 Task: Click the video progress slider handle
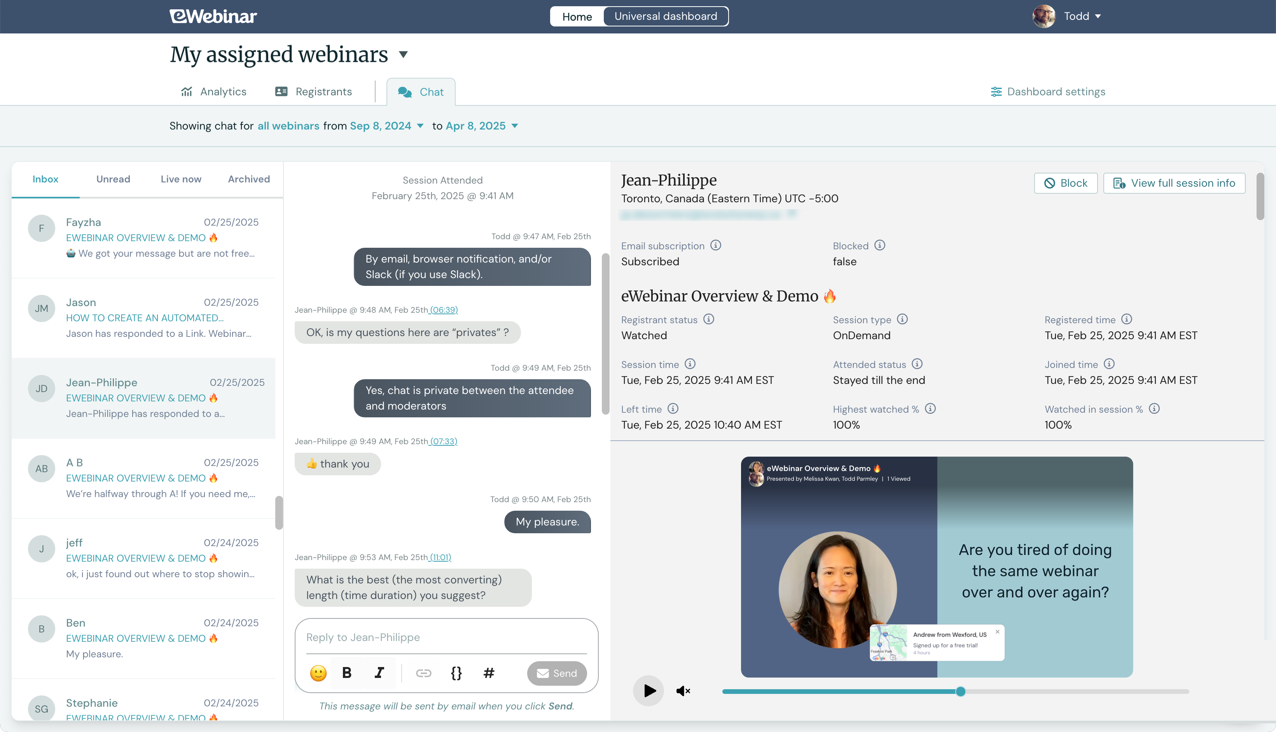point(960,691)
